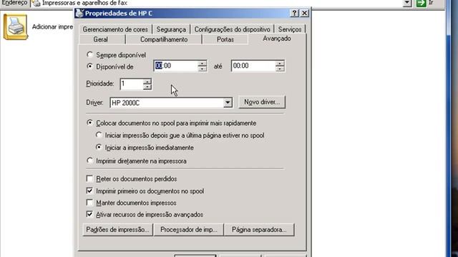Open Padrões de impressão... button
This screenshot has height=257, width=458.
[117, 230]
